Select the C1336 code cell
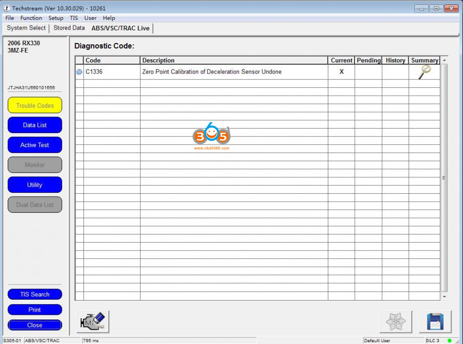This screenshot has height=344, width=463. (x=112, y=72)
